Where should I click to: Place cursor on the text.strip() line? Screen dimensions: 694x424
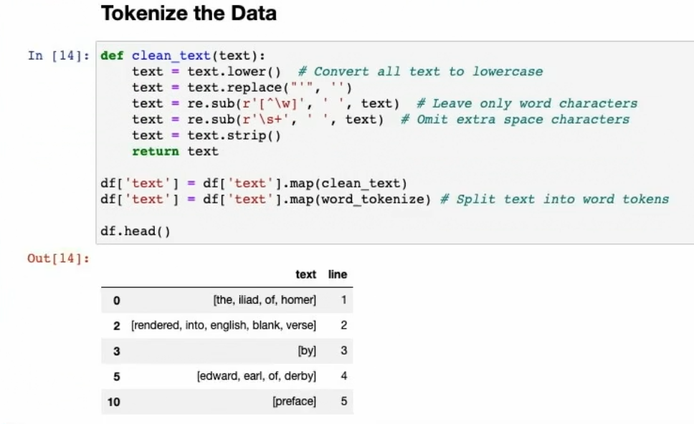click(x=206, y=135)
